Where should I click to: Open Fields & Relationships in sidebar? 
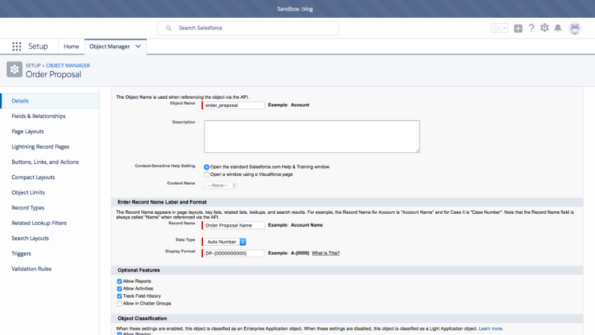[39, 116]
